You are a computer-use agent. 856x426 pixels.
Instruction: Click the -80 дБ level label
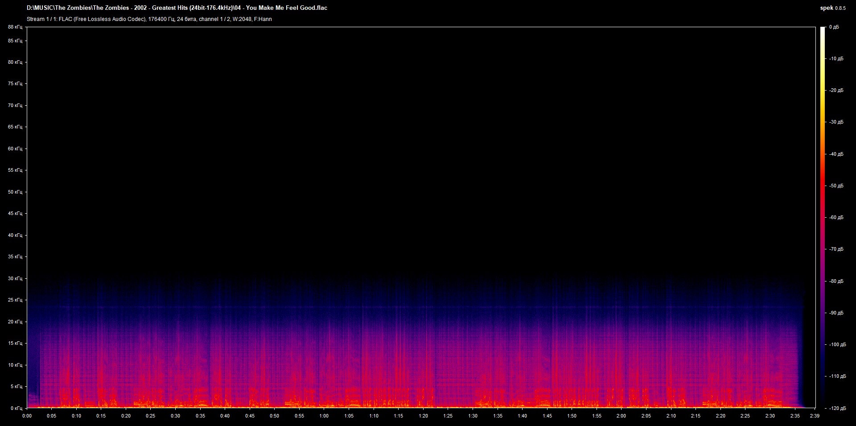coord(836,281)
